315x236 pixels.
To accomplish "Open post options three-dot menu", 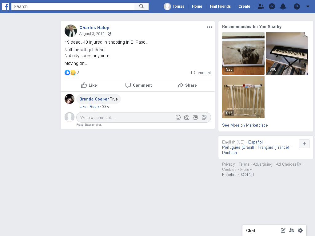I will (209, 27).
